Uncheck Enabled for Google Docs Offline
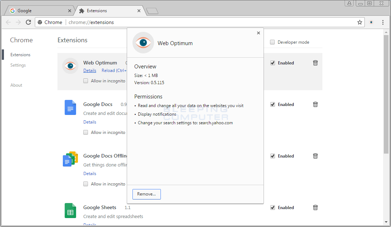Viewport: 391px width, 227px height. (x=273, y=156)
